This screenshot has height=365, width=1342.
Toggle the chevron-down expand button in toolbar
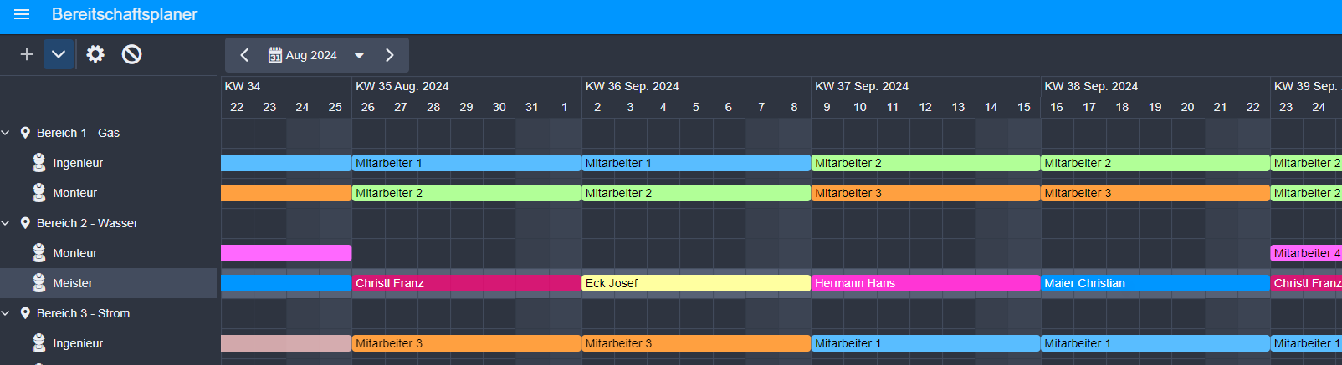59,54
